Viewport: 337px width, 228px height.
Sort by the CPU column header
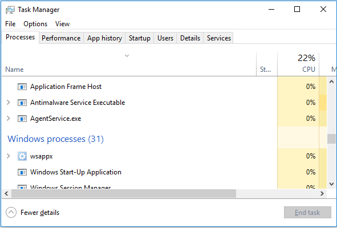pos(298,64)
